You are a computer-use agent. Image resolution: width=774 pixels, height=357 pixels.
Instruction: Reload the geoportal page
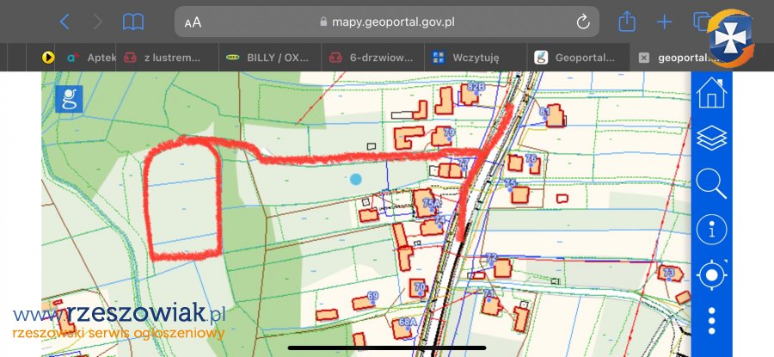tap(582, 22)
